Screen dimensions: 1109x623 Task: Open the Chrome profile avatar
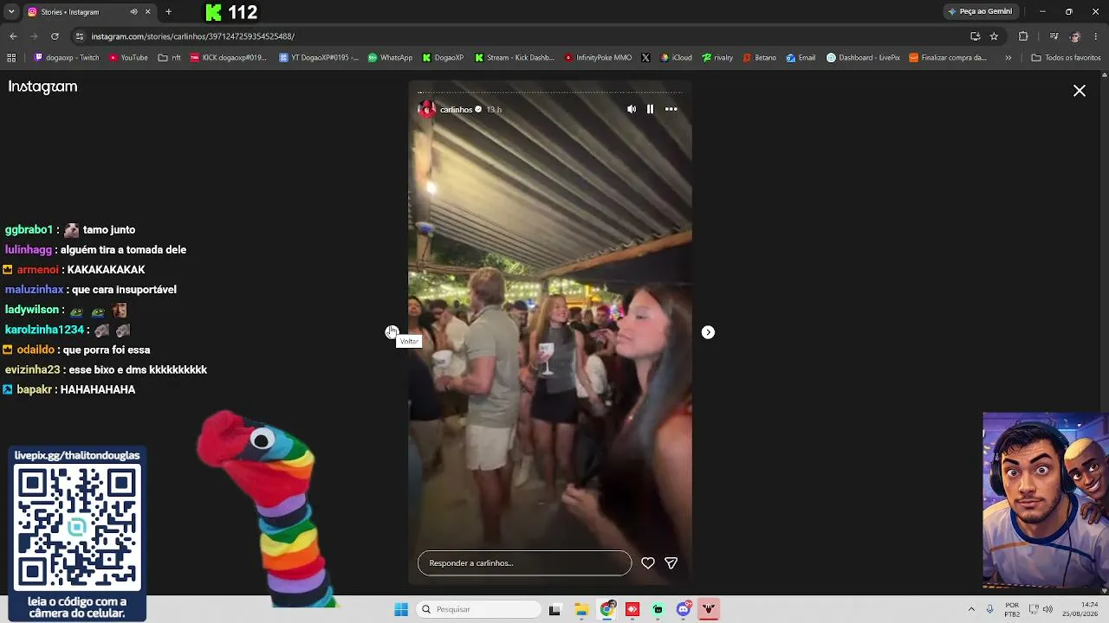point(1075,36)
